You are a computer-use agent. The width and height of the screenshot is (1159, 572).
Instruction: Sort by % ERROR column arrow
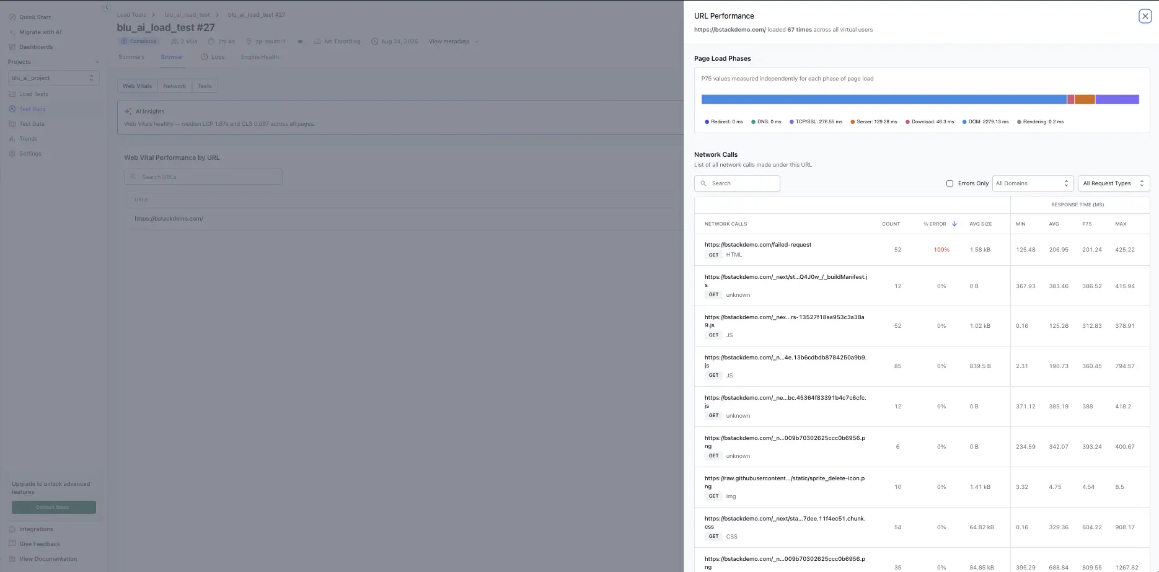954,224
